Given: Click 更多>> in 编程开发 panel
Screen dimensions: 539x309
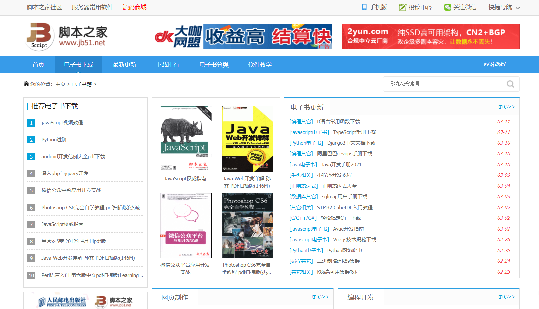Looking at the screenshot, I should (x=506, y=297).
